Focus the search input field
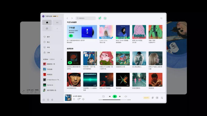The width and height of the screenshot is (207, 116). click(x=86, y=18)
